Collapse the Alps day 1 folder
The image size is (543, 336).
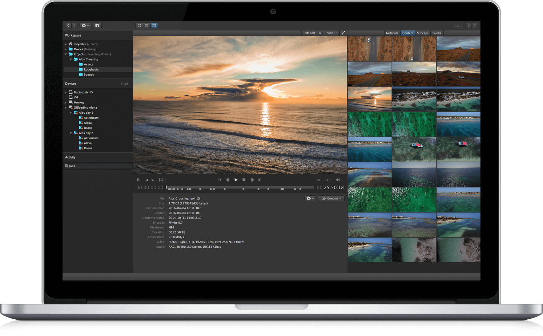(71, 113)
